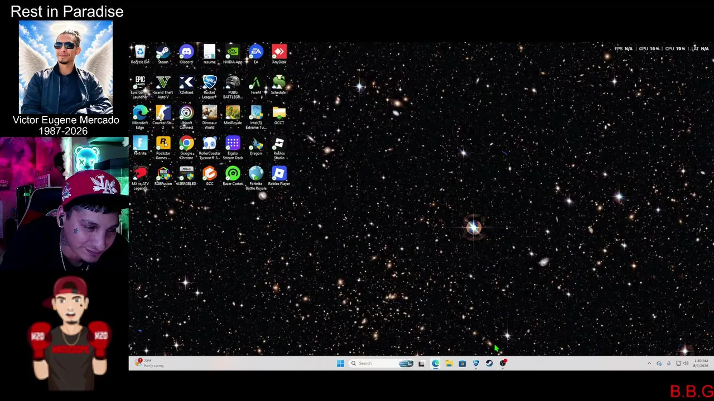The image size is (714, 401).
Task: Select the FiveM desktop icon
Action: 256,85
